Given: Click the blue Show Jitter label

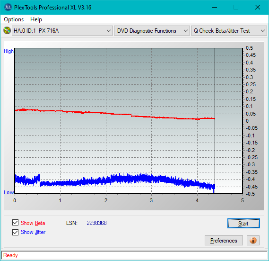Looking at the screenshot, I should click(x=33, y=232).
